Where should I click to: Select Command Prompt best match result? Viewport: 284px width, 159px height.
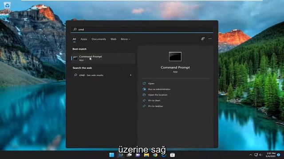(x=103, y=58)
